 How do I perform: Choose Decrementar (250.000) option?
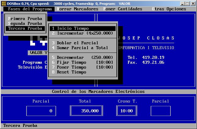pyautogui.click(x=83, y=58)
